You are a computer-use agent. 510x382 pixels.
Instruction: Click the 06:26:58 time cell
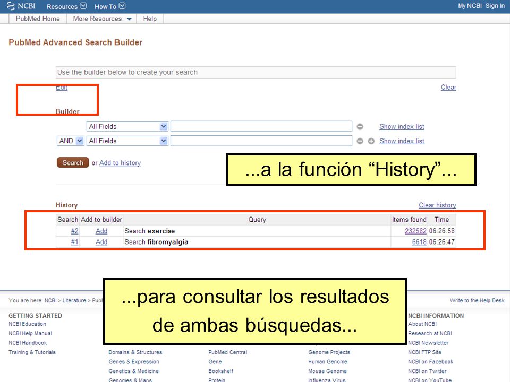(441, 231)
